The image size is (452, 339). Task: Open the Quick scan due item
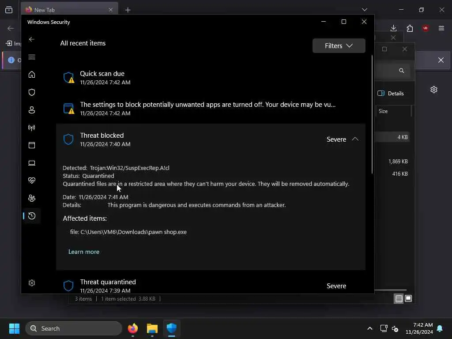click(211, 78)
